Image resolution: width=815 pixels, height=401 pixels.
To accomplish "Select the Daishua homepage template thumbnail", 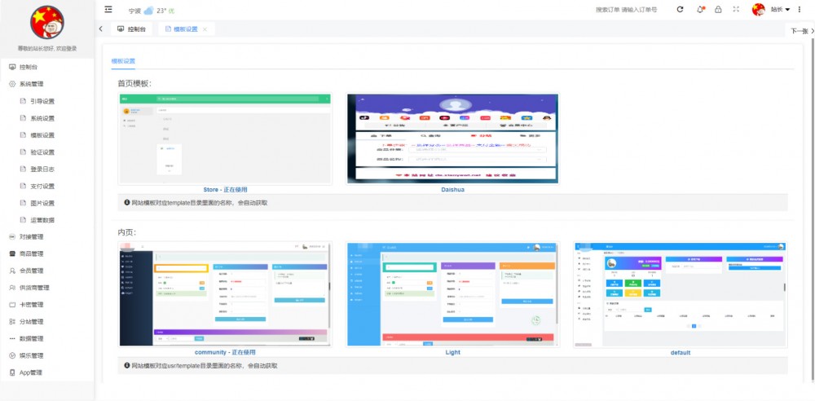I will pos(452,138).
